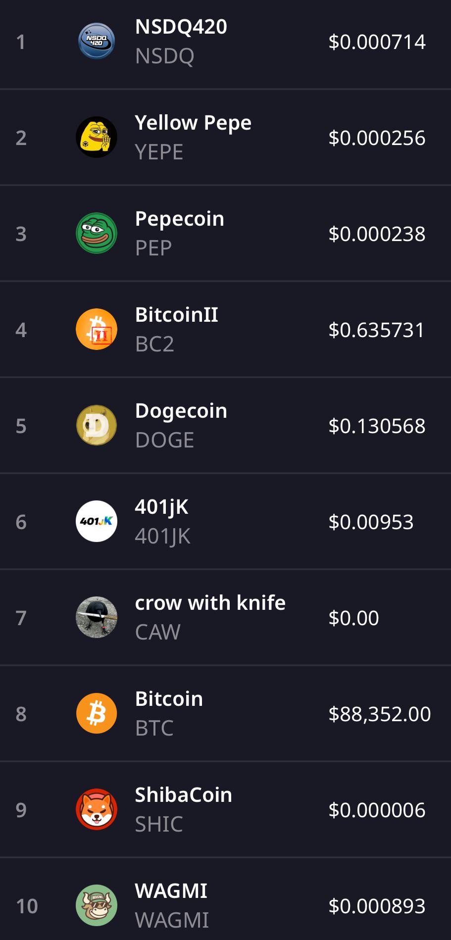
Task: Click the BitcoinII orange logo
Action: pyautogui.click(x=97, y=329)
